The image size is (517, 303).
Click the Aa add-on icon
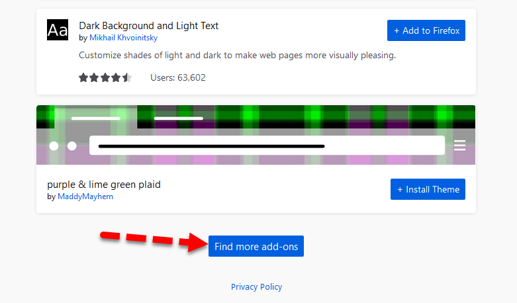(58, 30)
